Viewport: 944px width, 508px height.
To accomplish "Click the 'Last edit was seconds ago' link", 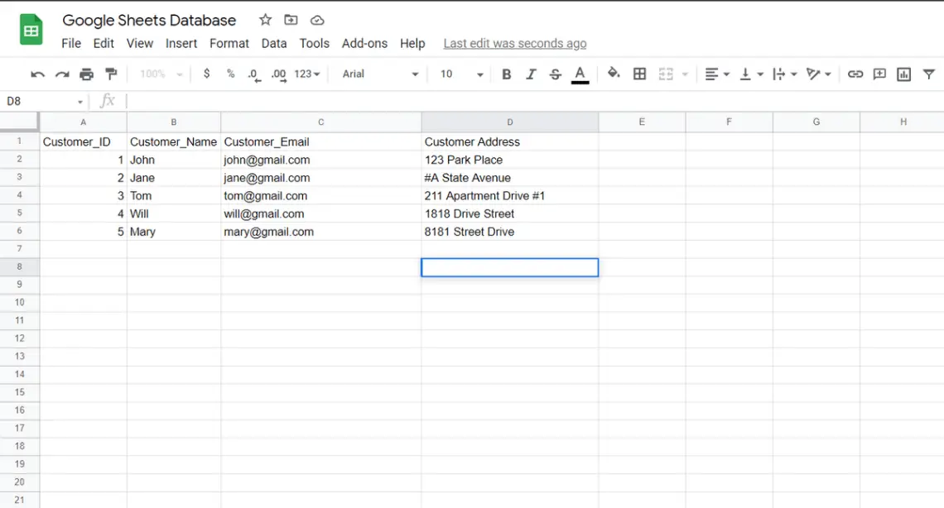I will click(514, 43).
